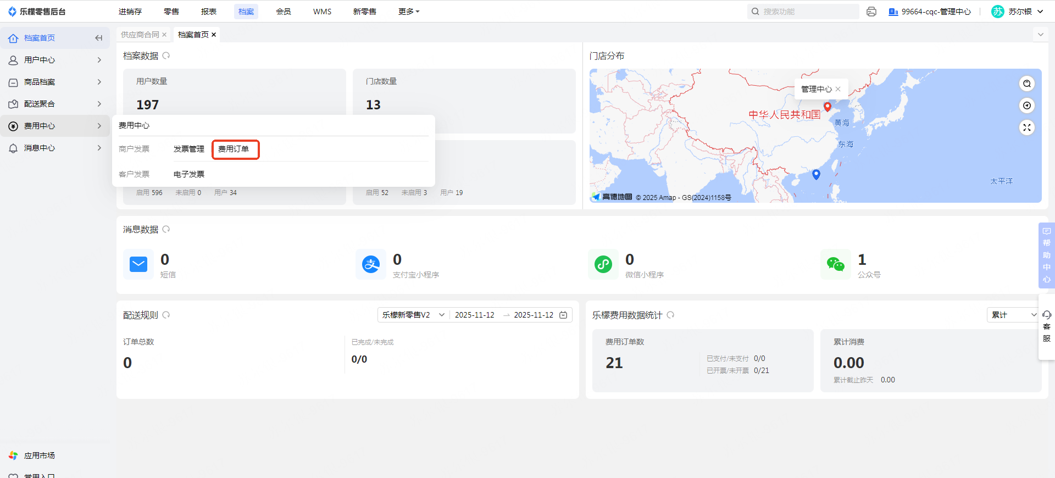
Task: Refresh the 消息数据 section
Action: 166,229
